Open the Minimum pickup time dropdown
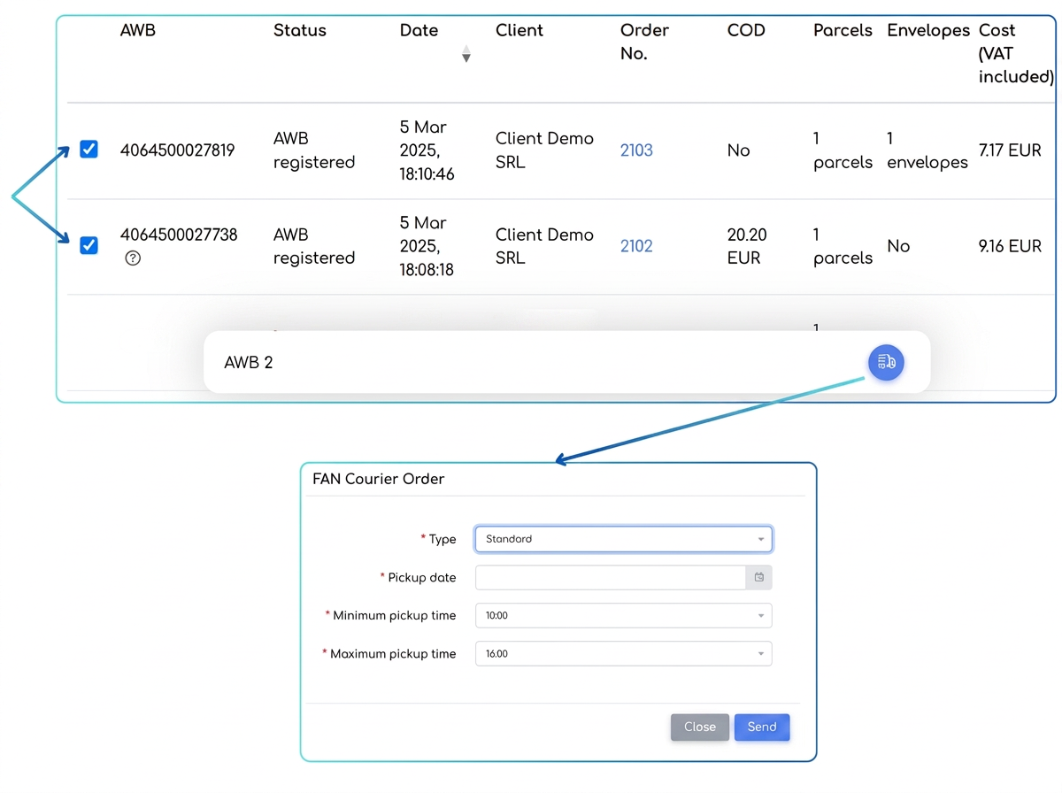1062x793 pixels. (624, 615)
